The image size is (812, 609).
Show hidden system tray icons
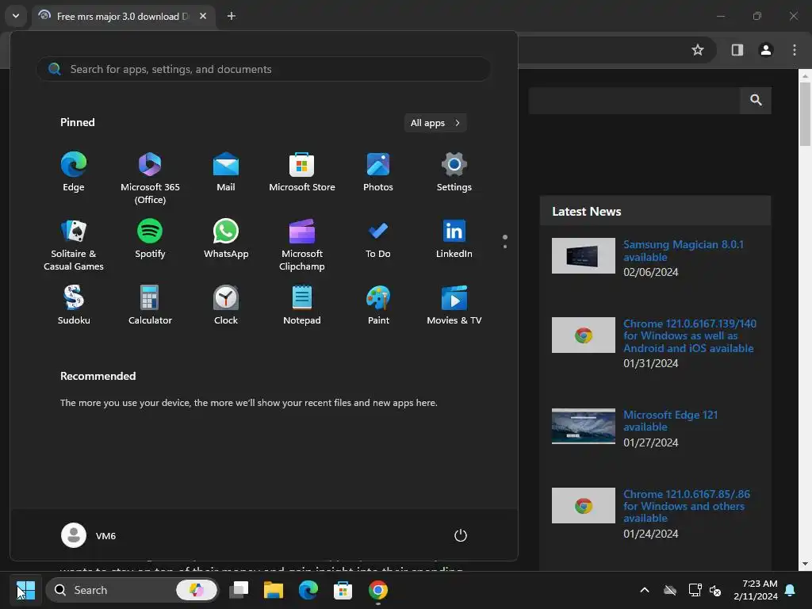pos(645,590)
